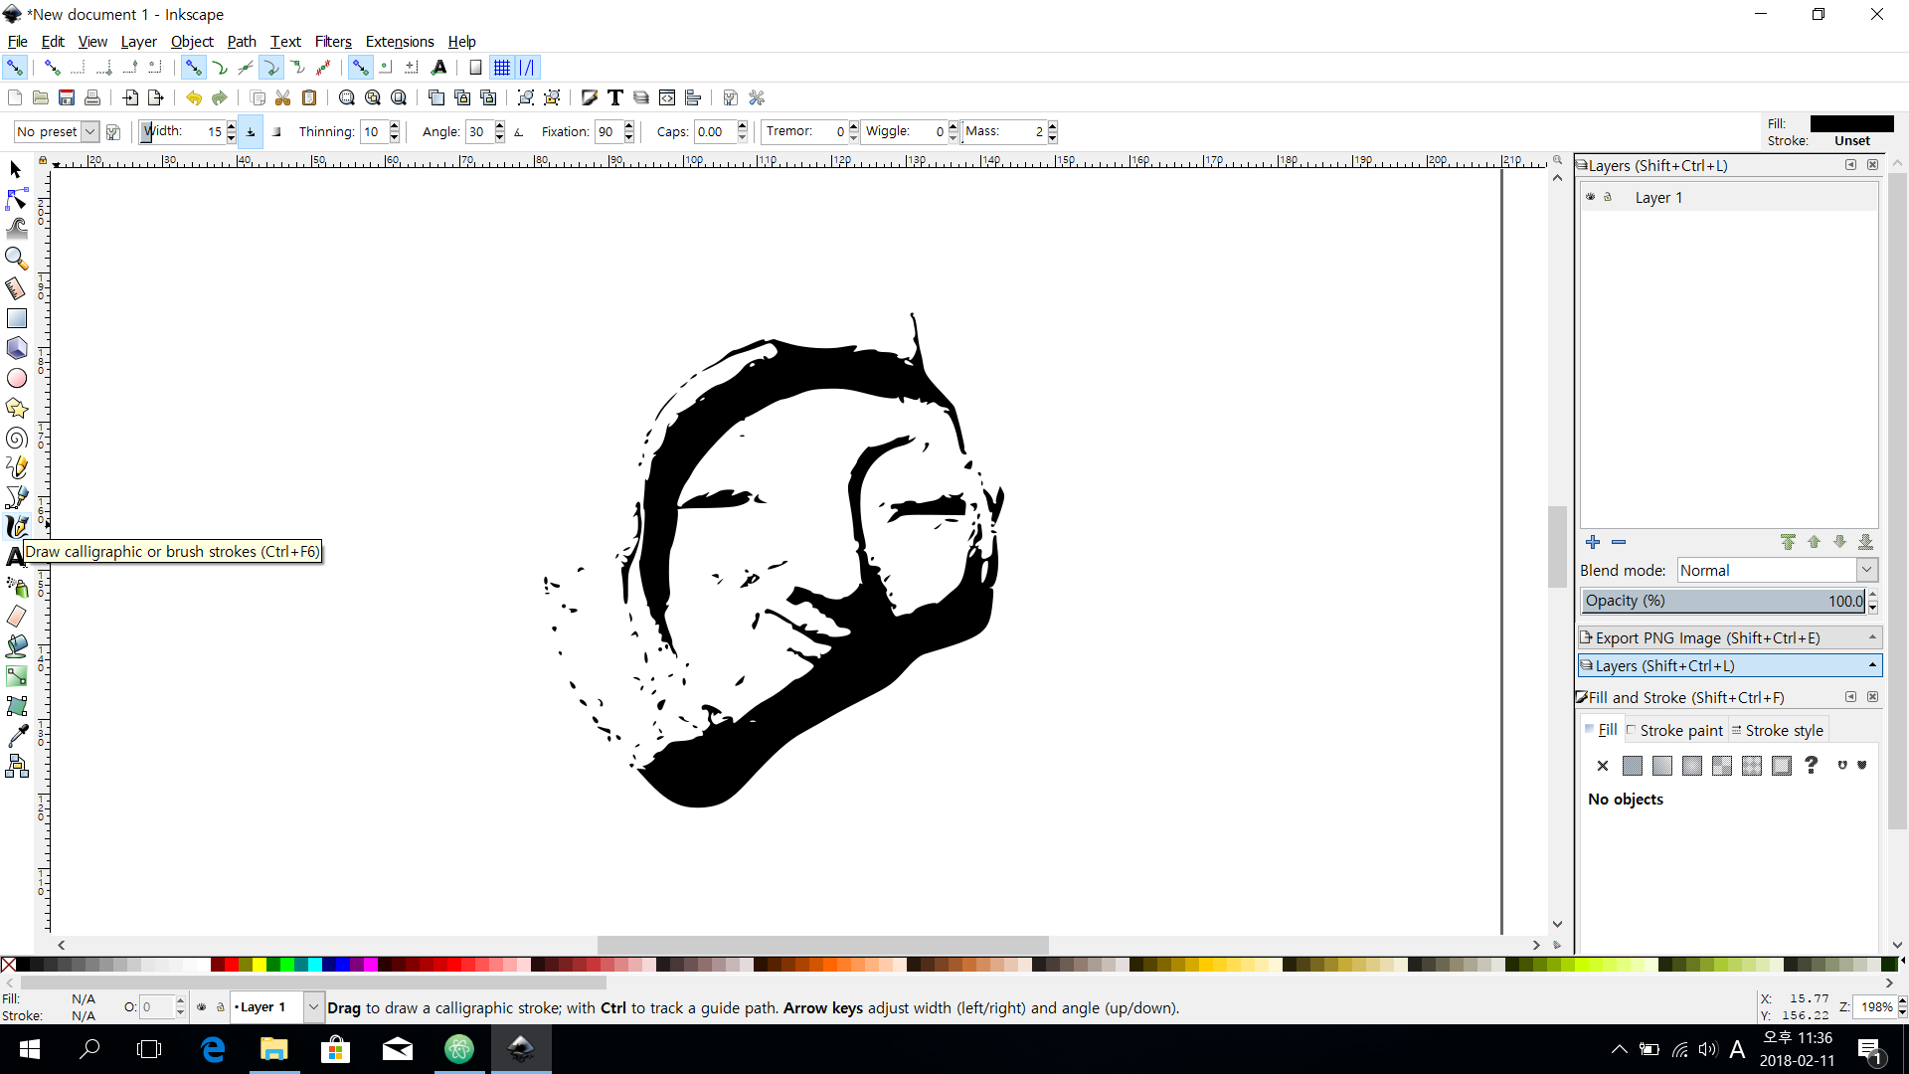Toggle snap to page border
1909x1074 pixels.
point(475,68)
